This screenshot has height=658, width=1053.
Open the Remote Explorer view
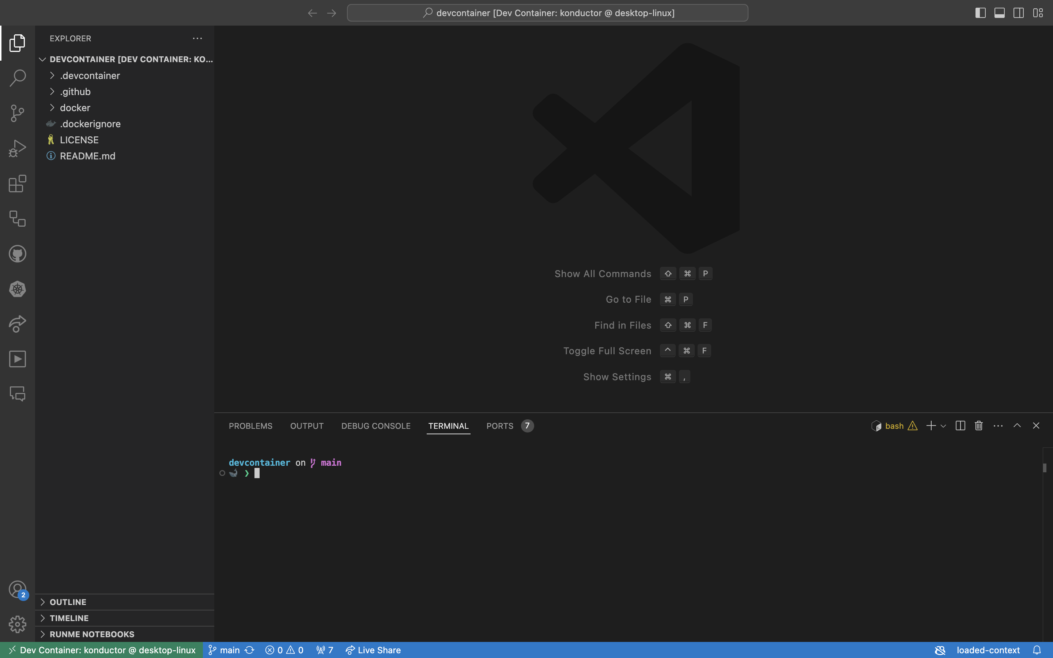(18, 219)
